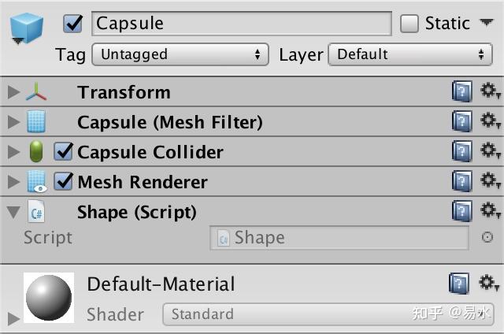Open the Capsule Collider gear settings menu
This screenshot has width=504, height=334.
[490, 151]
